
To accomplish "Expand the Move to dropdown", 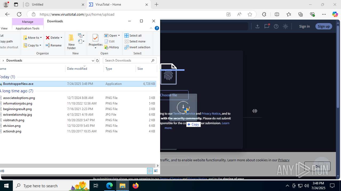I will pos(41,38).
